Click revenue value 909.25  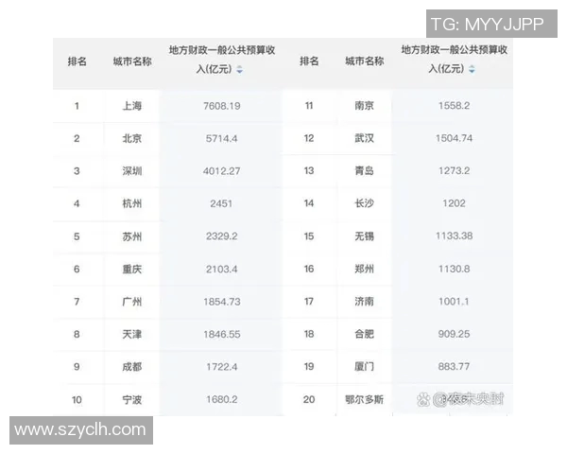pos(454,334)
